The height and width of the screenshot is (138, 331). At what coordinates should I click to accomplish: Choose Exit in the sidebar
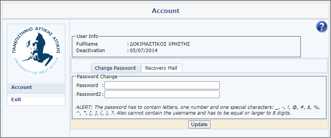(36, 99)
